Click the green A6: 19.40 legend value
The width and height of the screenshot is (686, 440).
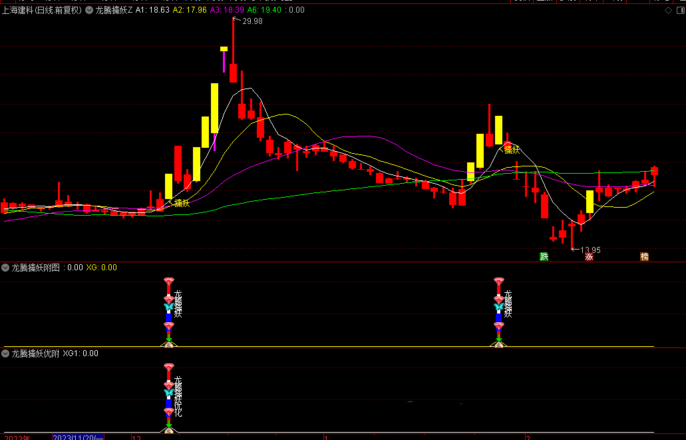click(x=264, y=10)
